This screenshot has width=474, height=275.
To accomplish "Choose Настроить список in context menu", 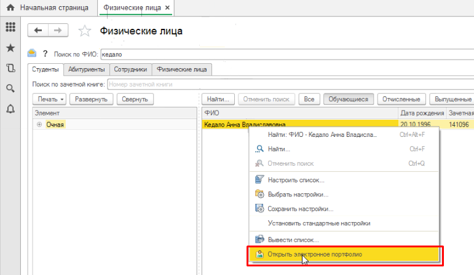I will point(296,180).
